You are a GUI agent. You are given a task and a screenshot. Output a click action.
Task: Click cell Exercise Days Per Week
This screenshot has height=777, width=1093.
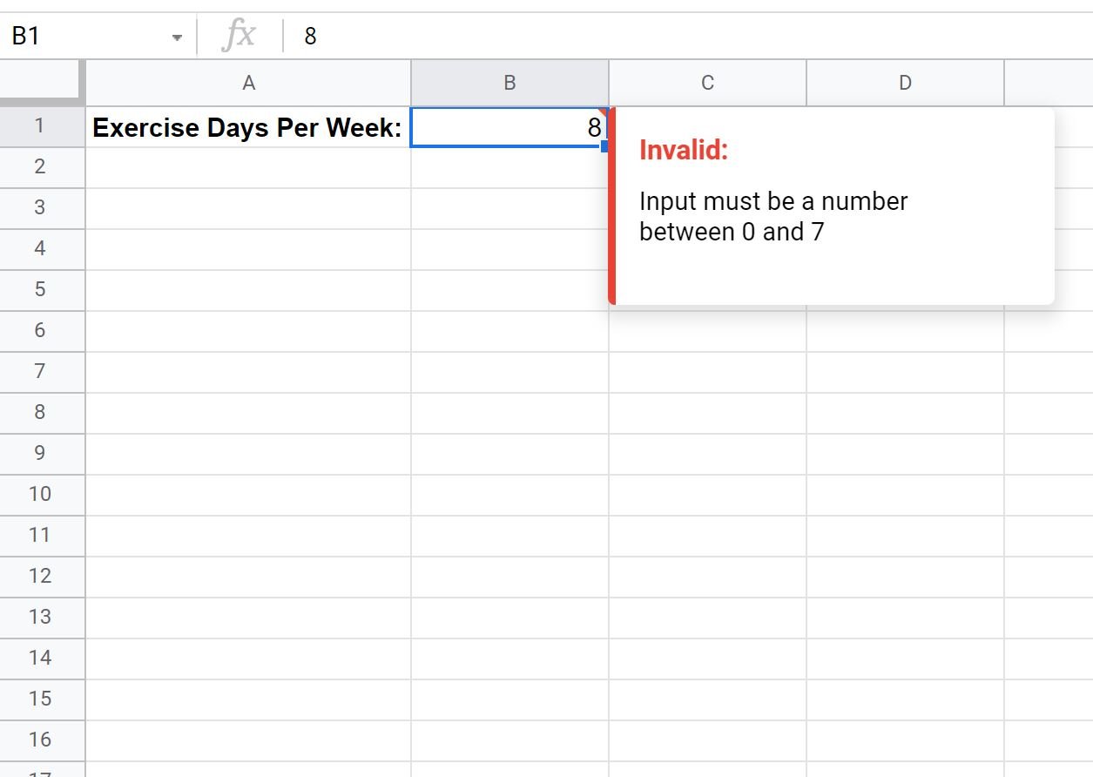coord(247,128)
